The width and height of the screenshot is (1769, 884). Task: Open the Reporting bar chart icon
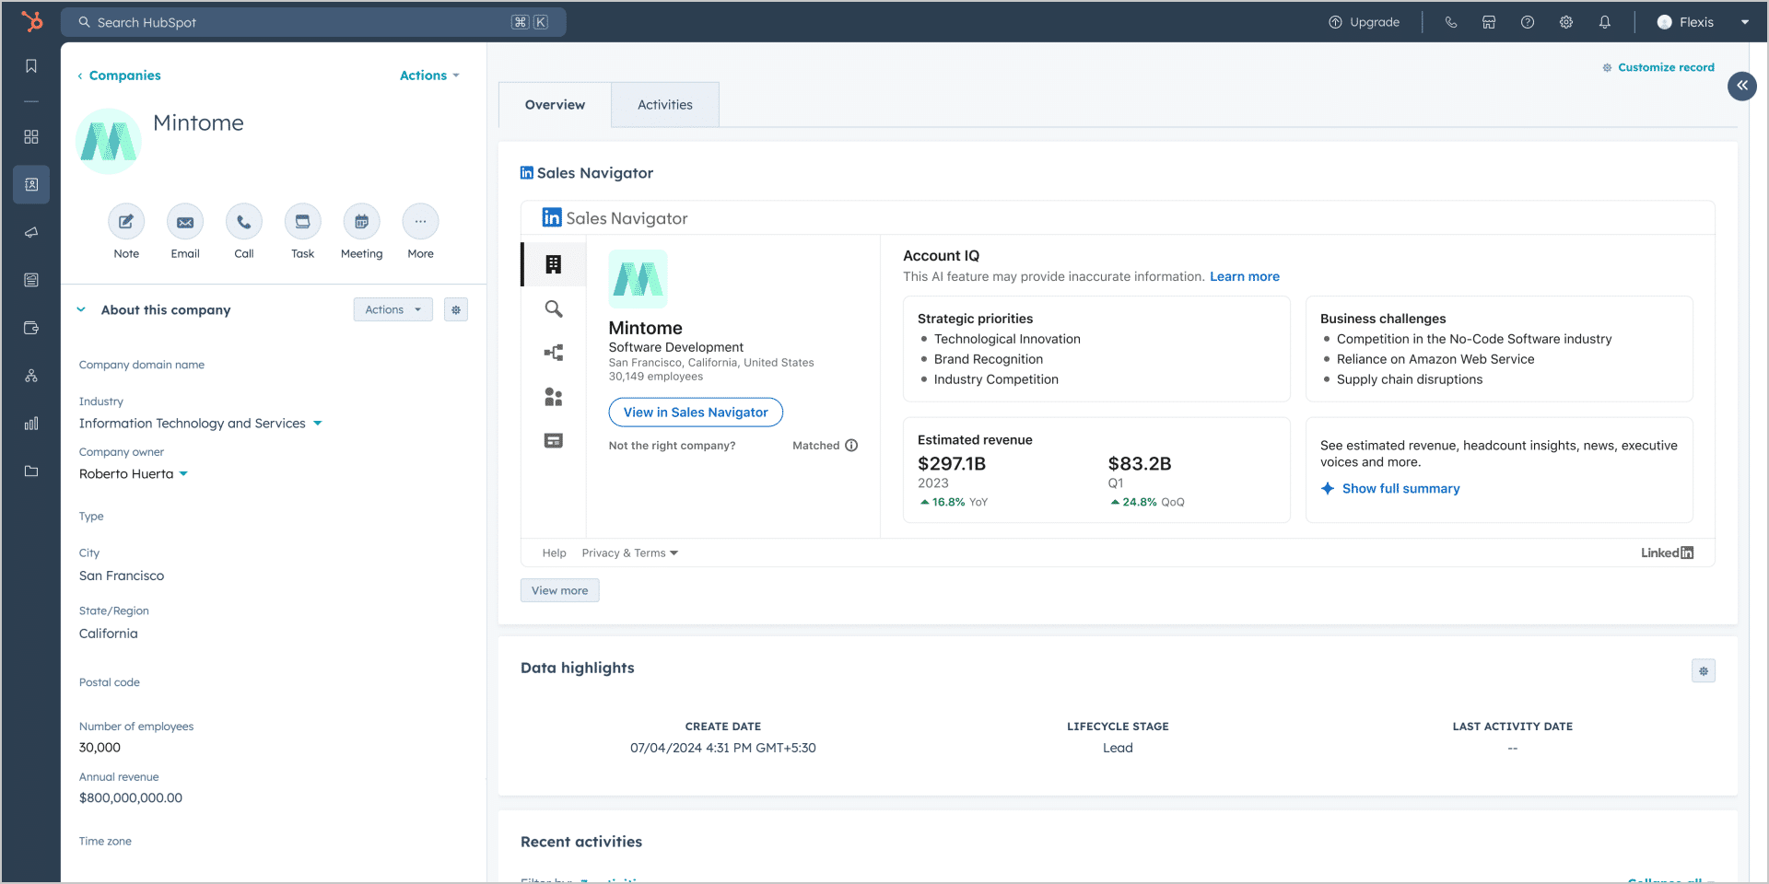tap(31, 424)
